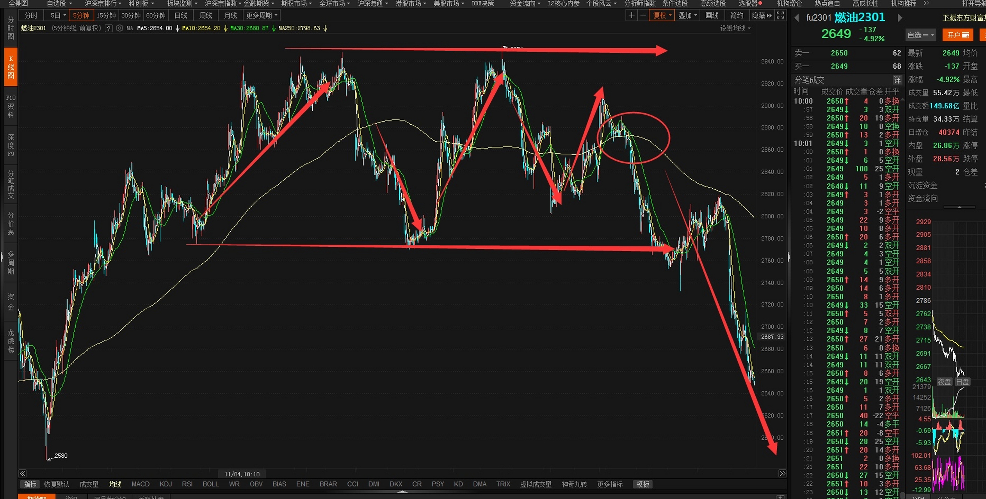This screenshot has width=986, height=499.
Task: Click the question mark help icon
Action: [109, 28]
